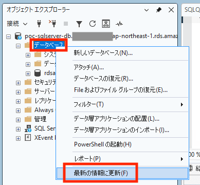Expand the 管理 folder node

click(x=18, y=120)
